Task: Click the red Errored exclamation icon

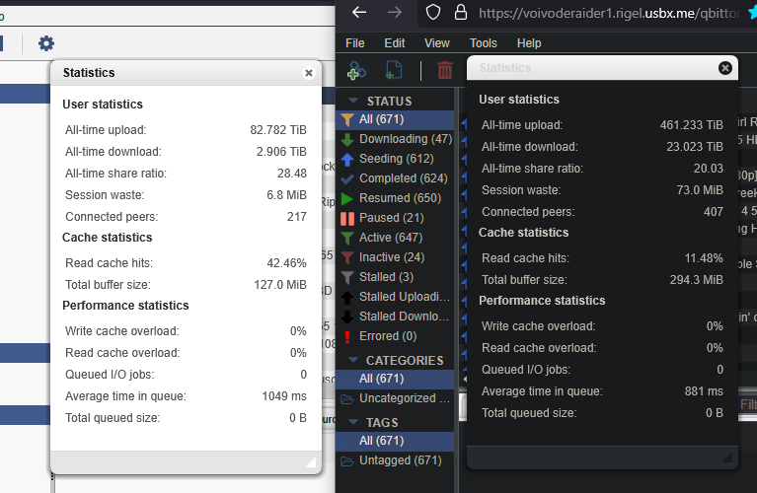Action: (347, 337)
